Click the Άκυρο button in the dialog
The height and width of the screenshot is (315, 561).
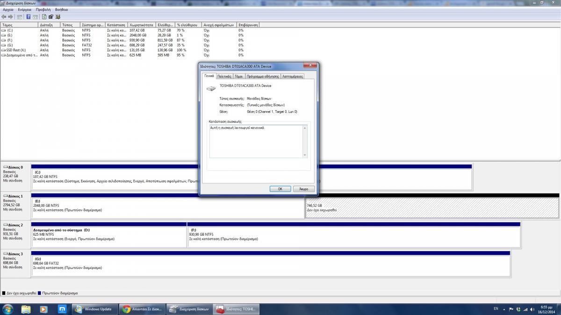click(303, 189)
